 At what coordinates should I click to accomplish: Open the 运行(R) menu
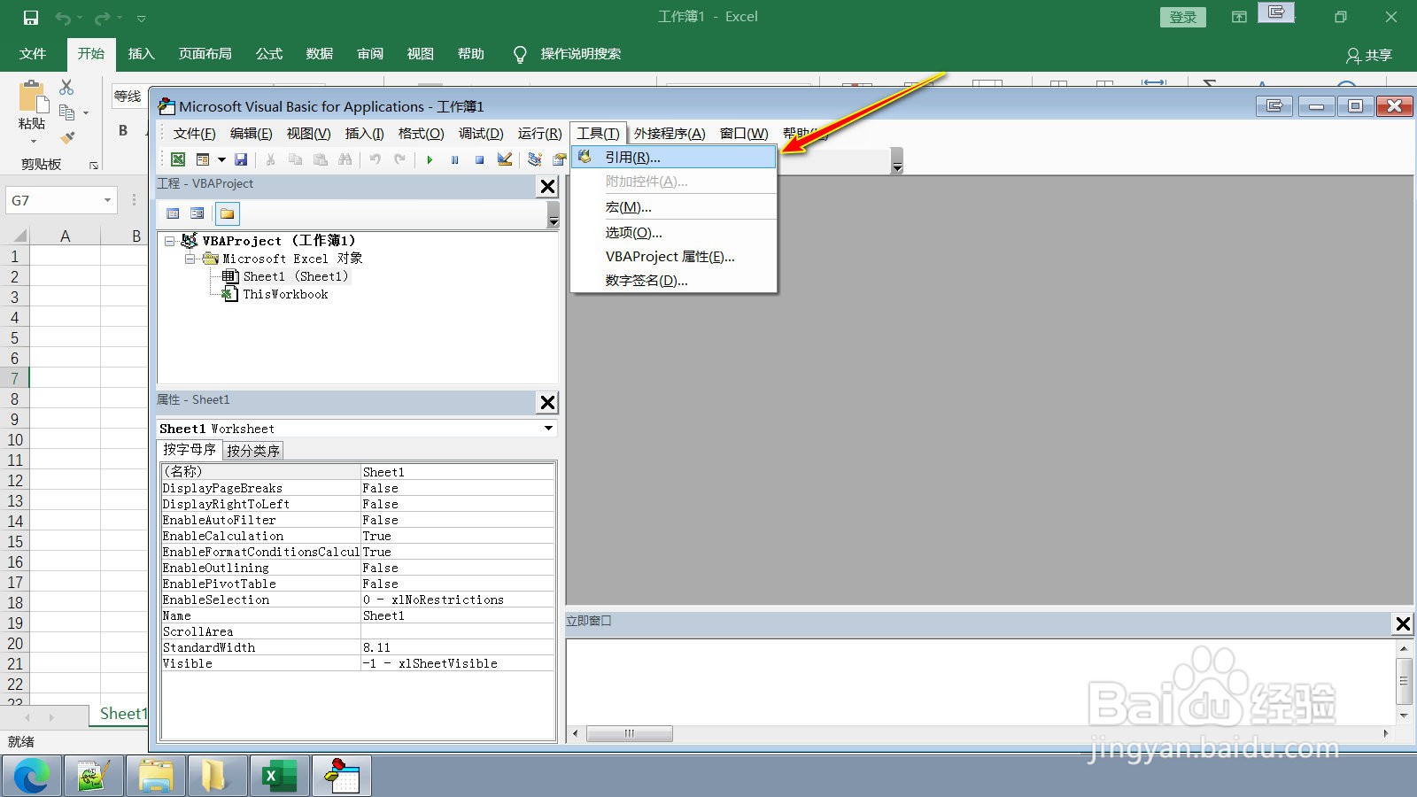pyautogui.click(x=539, y=133)
